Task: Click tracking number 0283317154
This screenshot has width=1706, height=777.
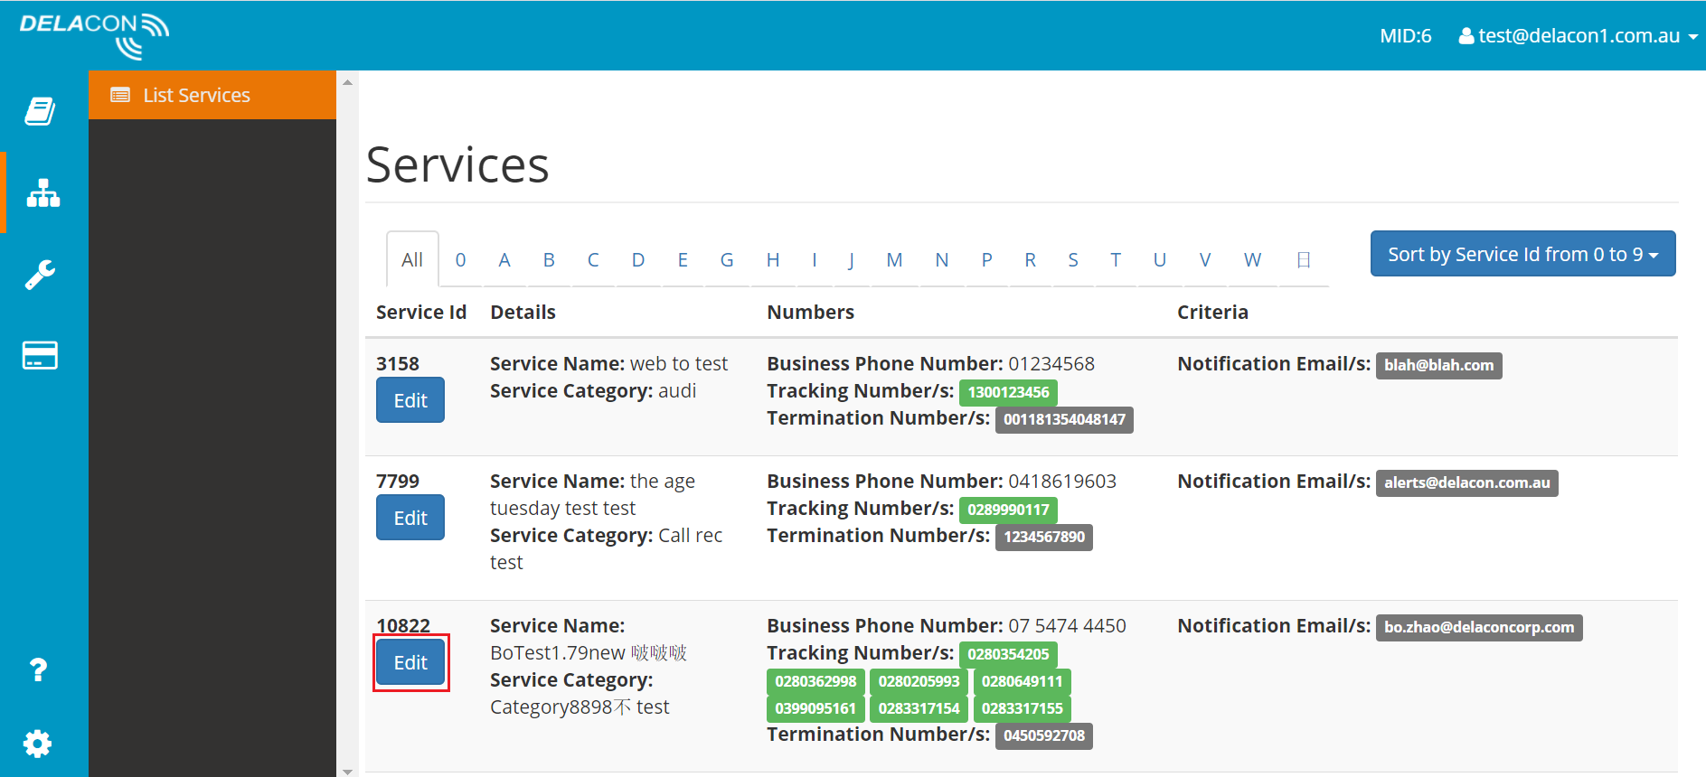Action: [919, 708]
